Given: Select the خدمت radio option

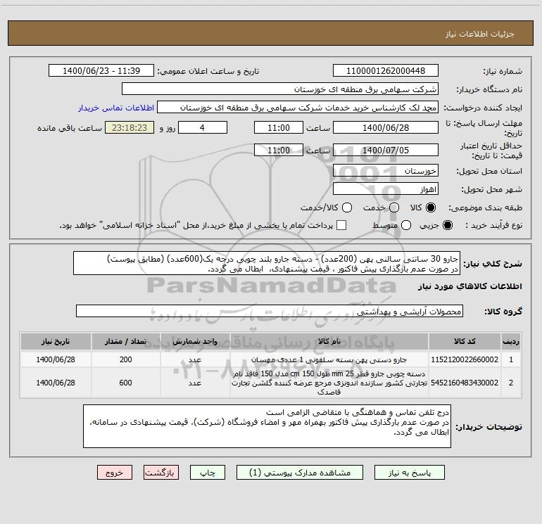Looking at the screenshot, I should (x=394, y=208).
